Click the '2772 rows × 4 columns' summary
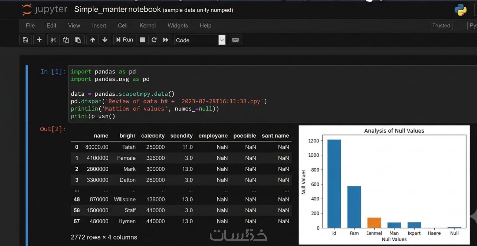This screenshot has width=477, height=246. point(104,237)
